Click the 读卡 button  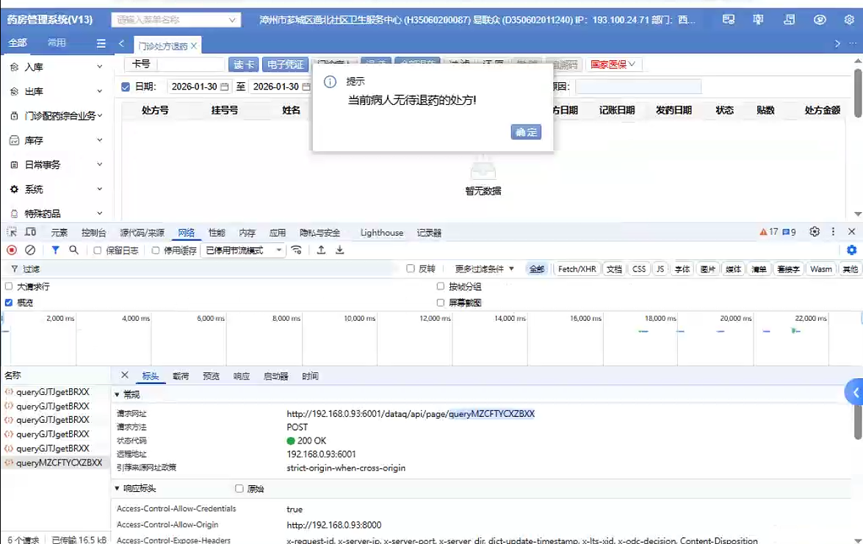point(243,65)
